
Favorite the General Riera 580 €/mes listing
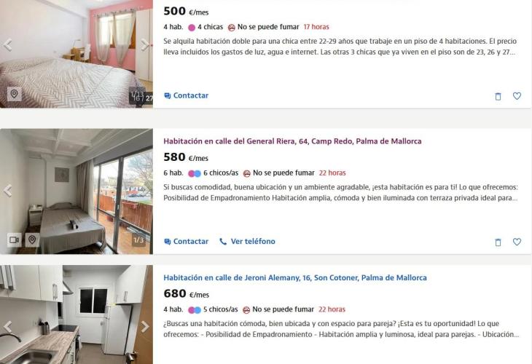517,242
